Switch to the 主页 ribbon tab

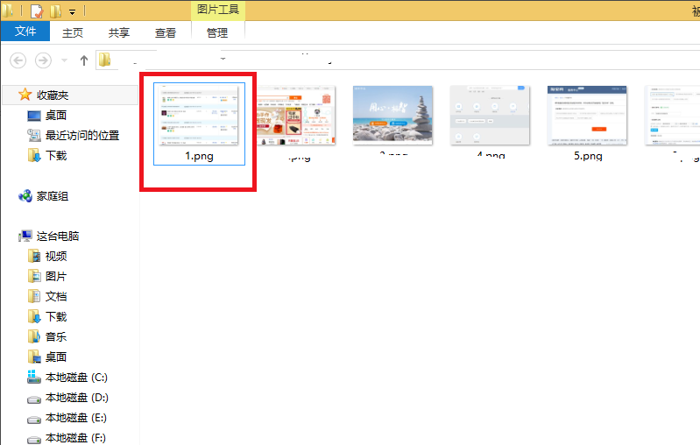pyautogui.click(x=73, y=32)
